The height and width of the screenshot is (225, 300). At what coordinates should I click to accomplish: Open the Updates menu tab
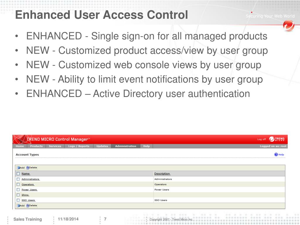click(x=102, y=146)
